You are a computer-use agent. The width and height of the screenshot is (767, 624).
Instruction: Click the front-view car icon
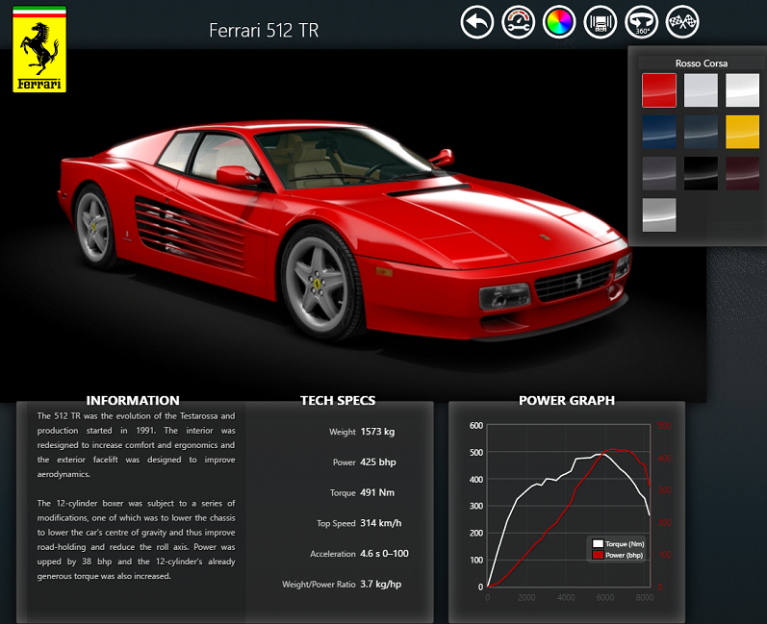(x=601, y=21)
